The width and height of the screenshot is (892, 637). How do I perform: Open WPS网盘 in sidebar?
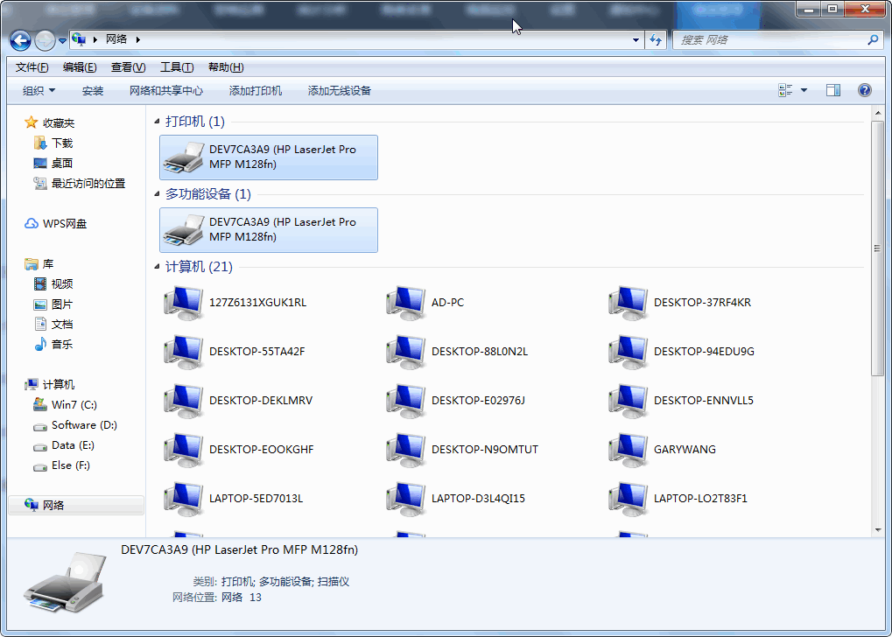click(56, 224)
